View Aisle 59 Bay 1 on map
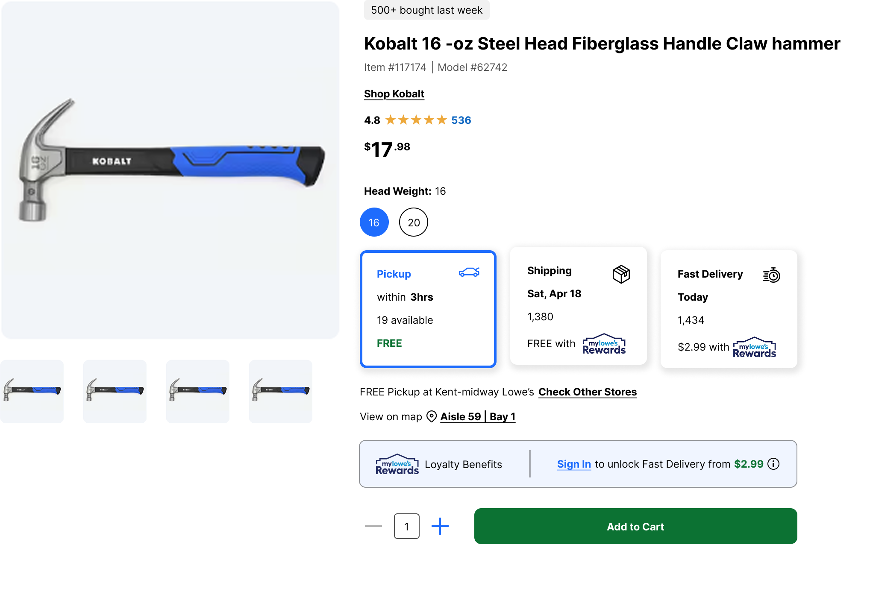 click(x=478, y=416)
